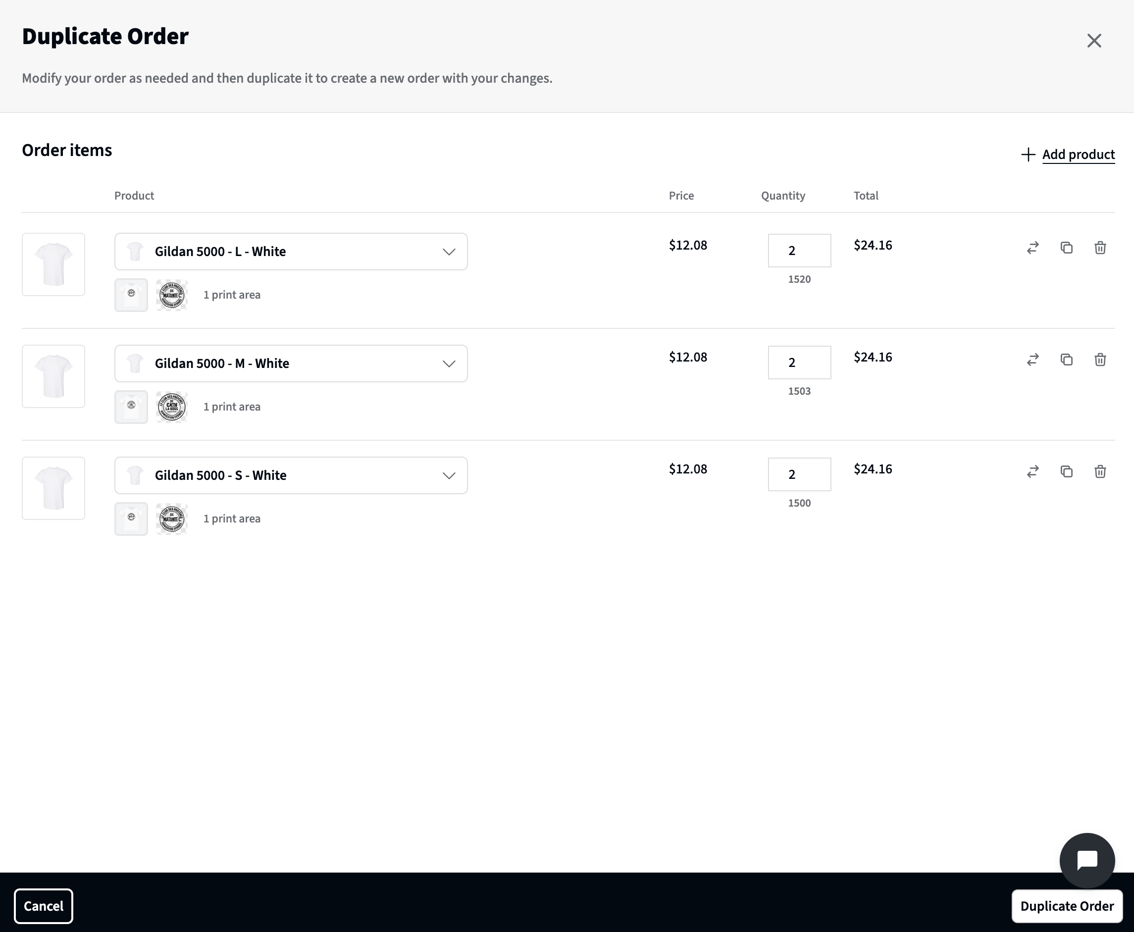Delete the Gildan 5000 - S - White item
Screen dimensions: 1134x932
1100,471
